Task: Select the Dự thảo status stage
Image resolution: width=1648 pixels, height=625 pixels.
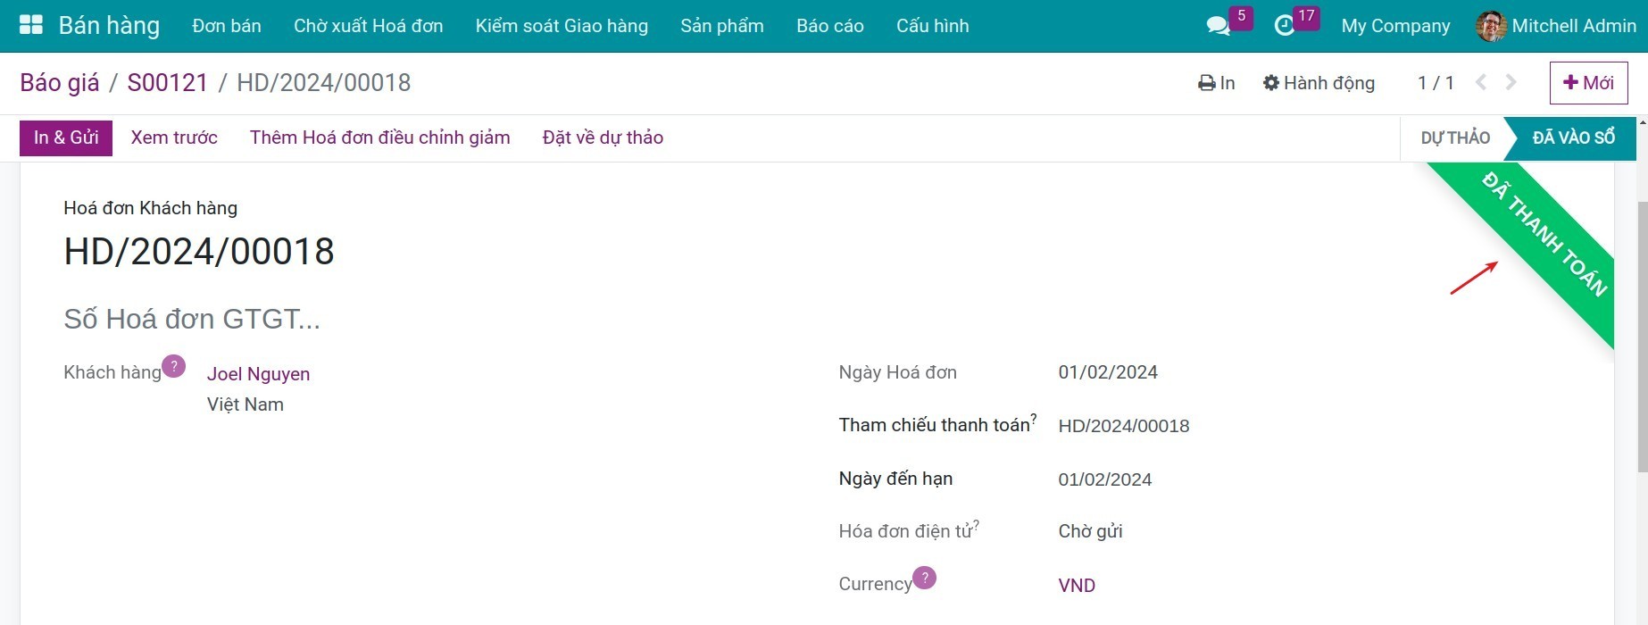Action: 1455,137
